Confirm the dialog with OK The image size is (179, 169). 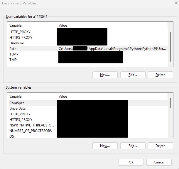click(131, 162)
